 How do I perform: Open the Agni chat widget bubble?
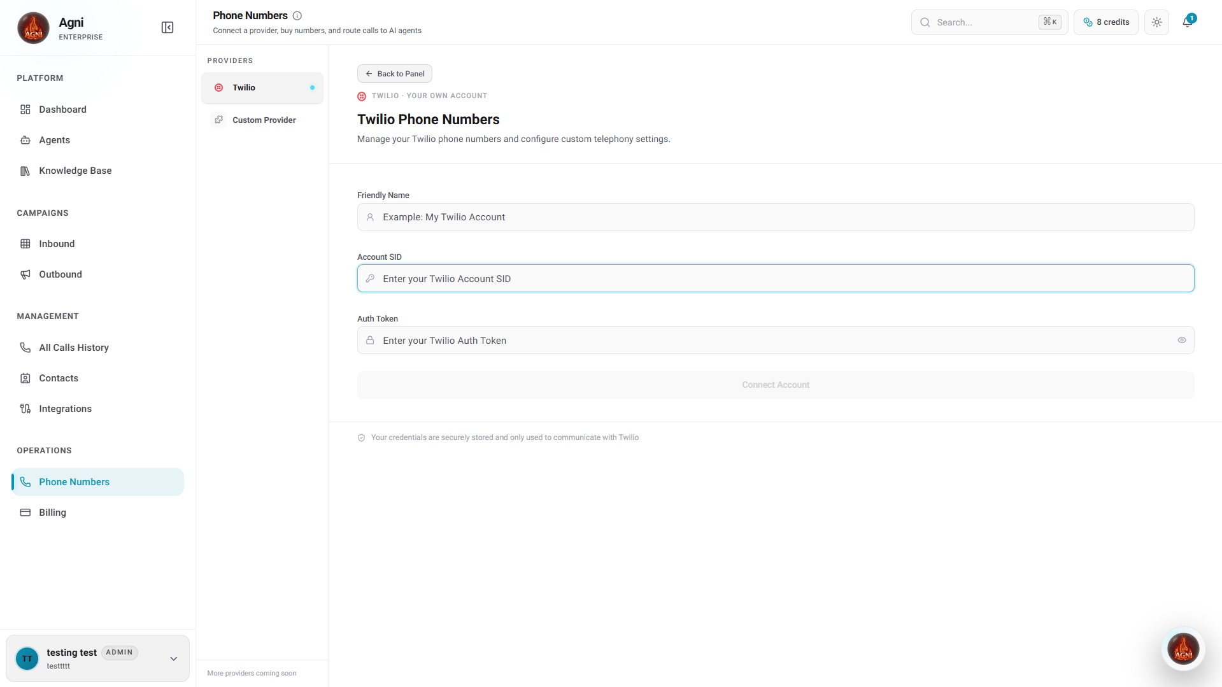[x=1183, y=649]
